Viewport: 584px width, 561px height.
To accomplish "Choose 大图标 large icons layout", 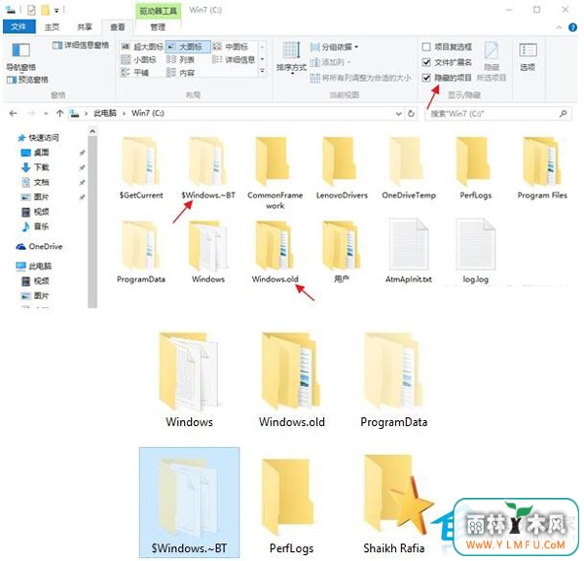I will (188, 47).
